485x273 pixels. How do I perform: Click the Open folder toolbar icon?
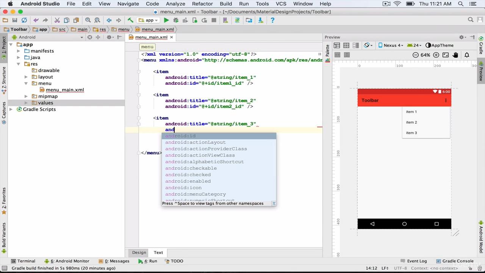(x=5, y=20)
